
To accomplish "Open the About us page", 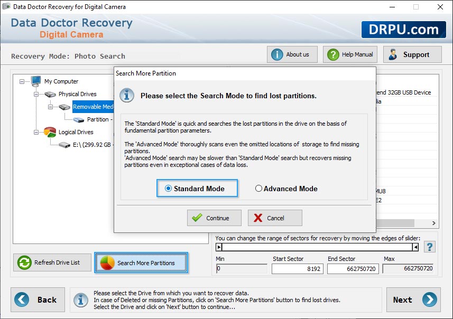I will pyautogui.click(x=292, y=54).
